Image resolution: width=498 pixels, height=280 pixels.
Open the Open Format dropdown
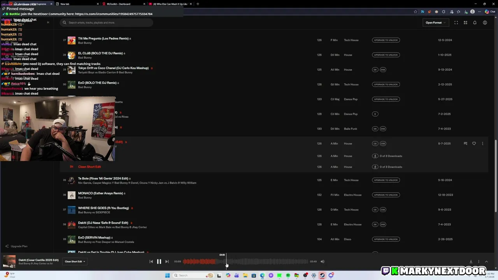click(x=436, y=23)
